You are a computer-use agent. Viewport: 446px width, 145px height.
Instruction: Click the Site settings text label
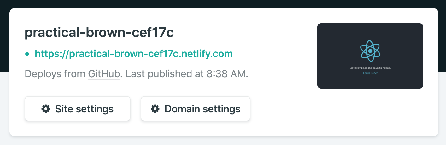[x=84, y=109]
